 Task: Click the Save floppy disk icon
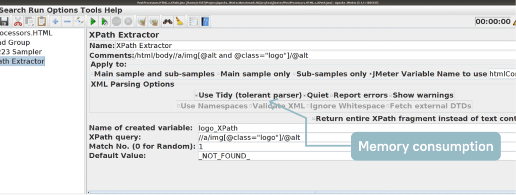point(4,22)
